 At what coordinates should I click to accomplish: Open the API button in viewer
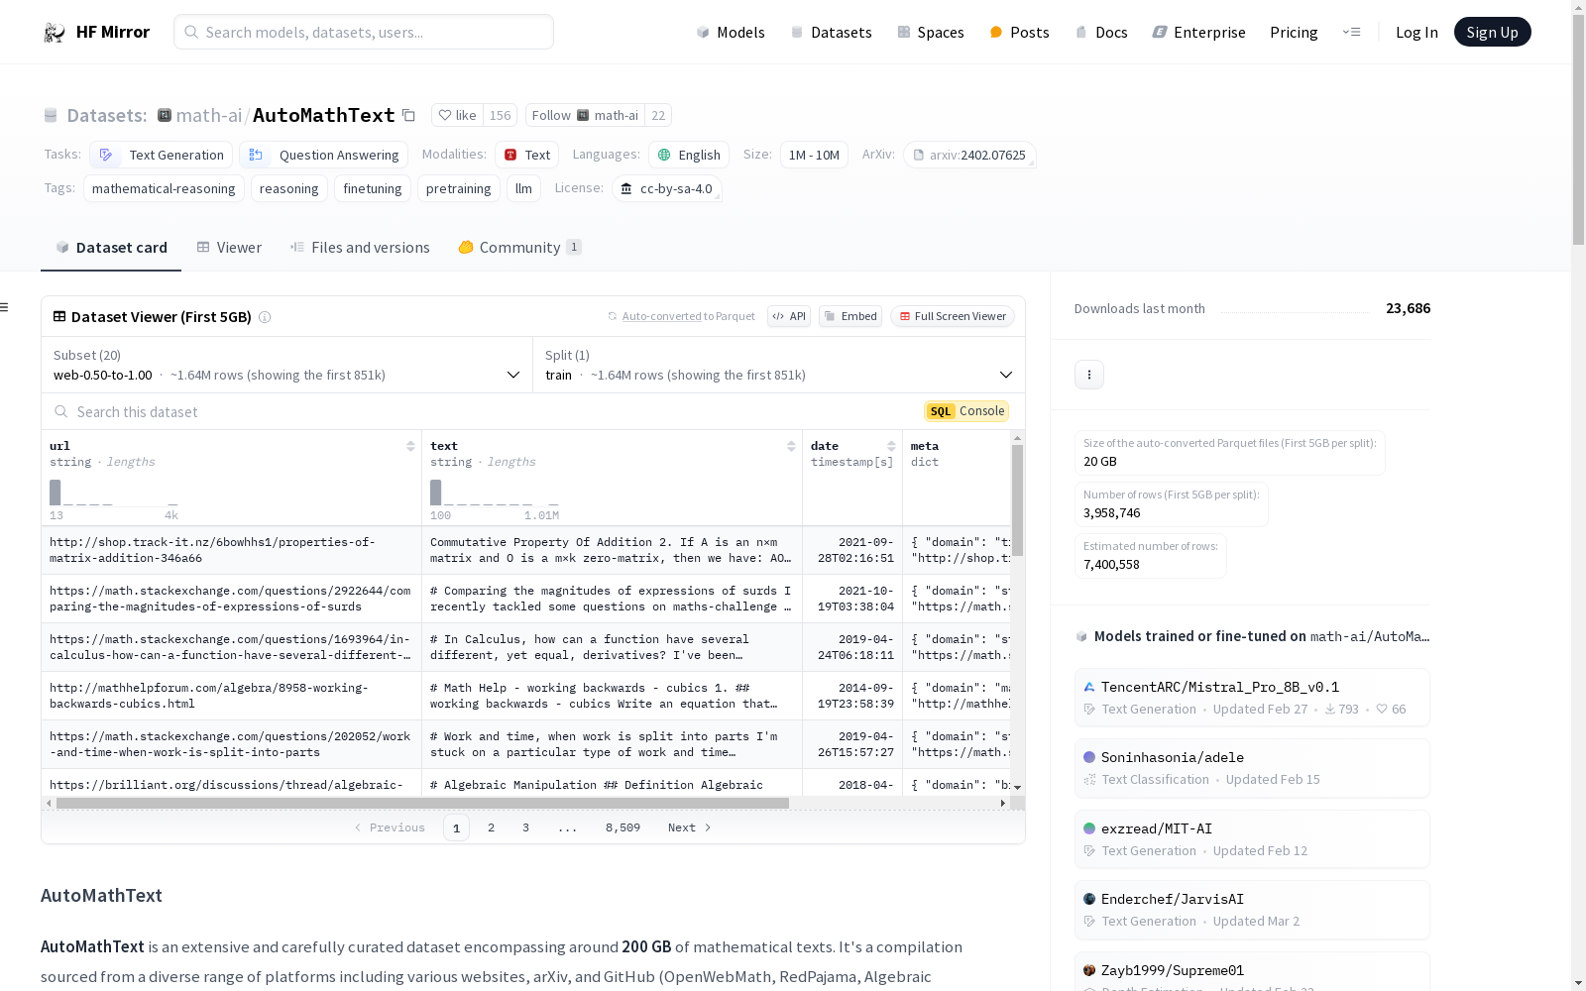click(789, 316)
